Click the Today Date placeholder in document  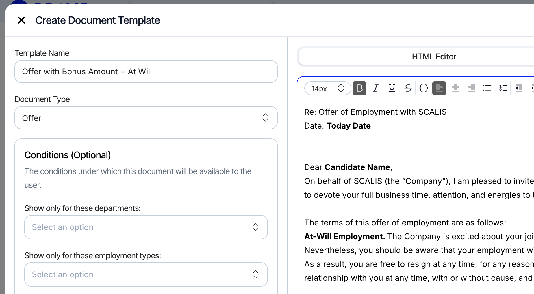pyautogui.click(x=348, y=126)
